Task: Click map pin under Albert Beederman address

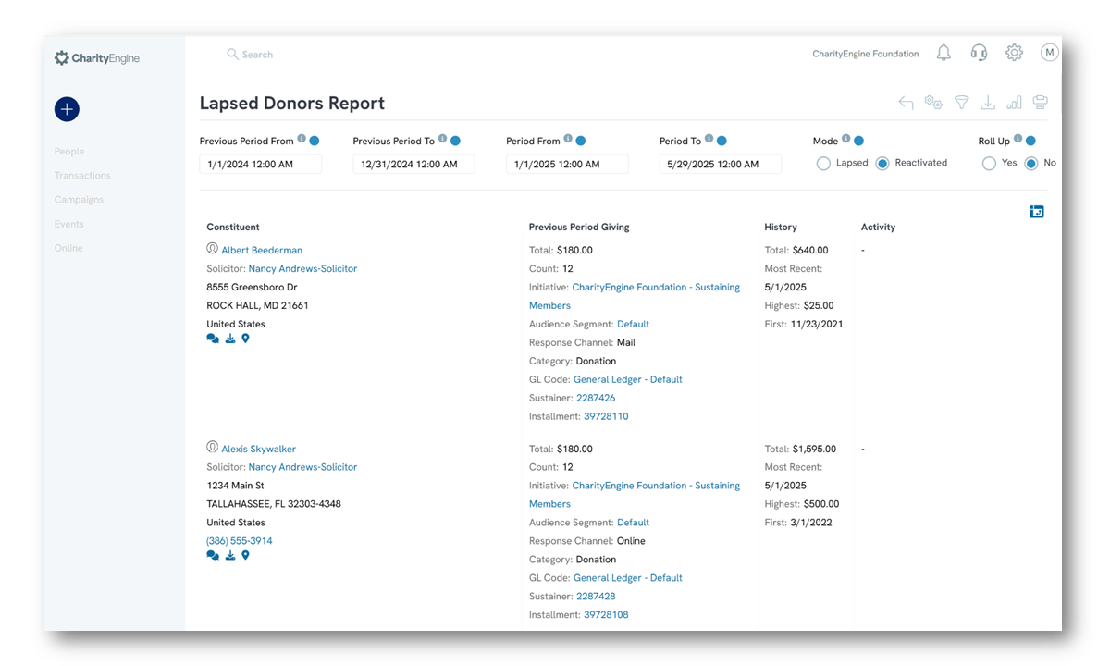Action: 245,339
